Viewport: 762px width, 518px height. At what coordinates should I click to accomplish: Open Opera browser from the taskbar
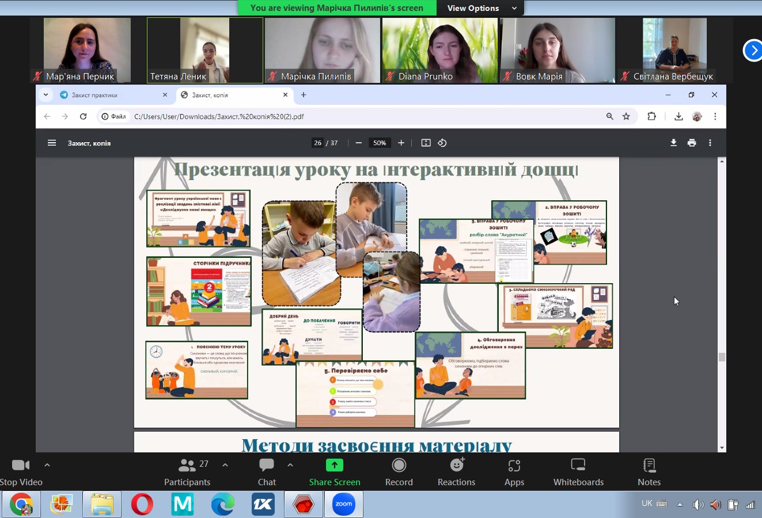pyautogui.click(x=142, y=504)
